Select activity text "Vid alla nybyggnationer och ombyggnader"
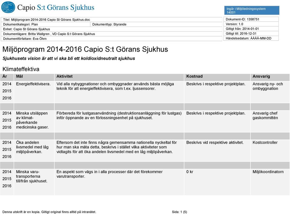The width and height of the screenshot is (290, 214). pyautogui.click(x=115, y=86)
